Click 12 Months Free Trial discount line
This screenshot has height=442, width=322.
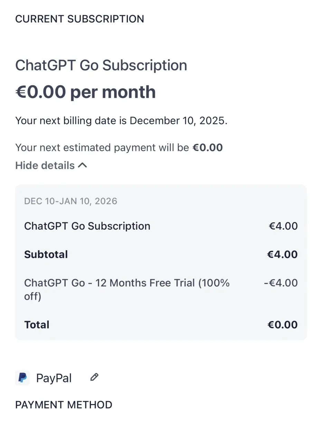tap(127, 289)
